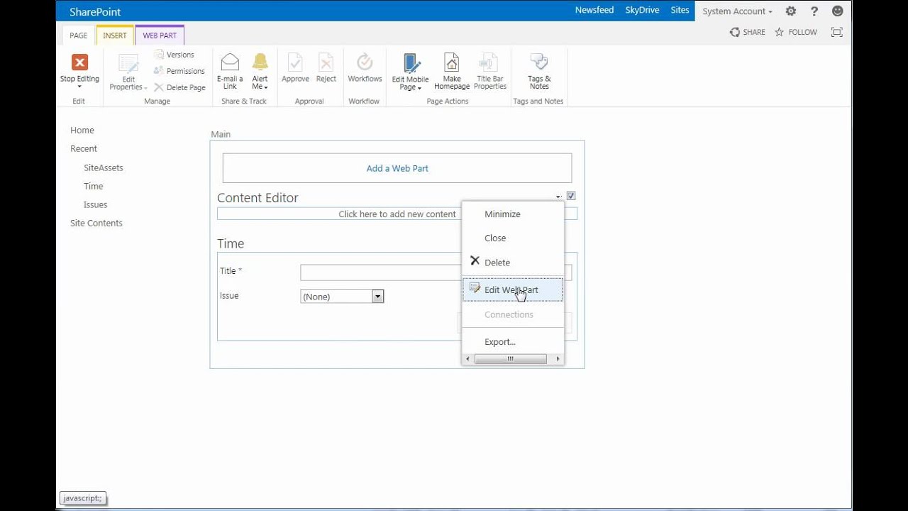
Task: Open the Workflows icon
Action: [365, 62]
